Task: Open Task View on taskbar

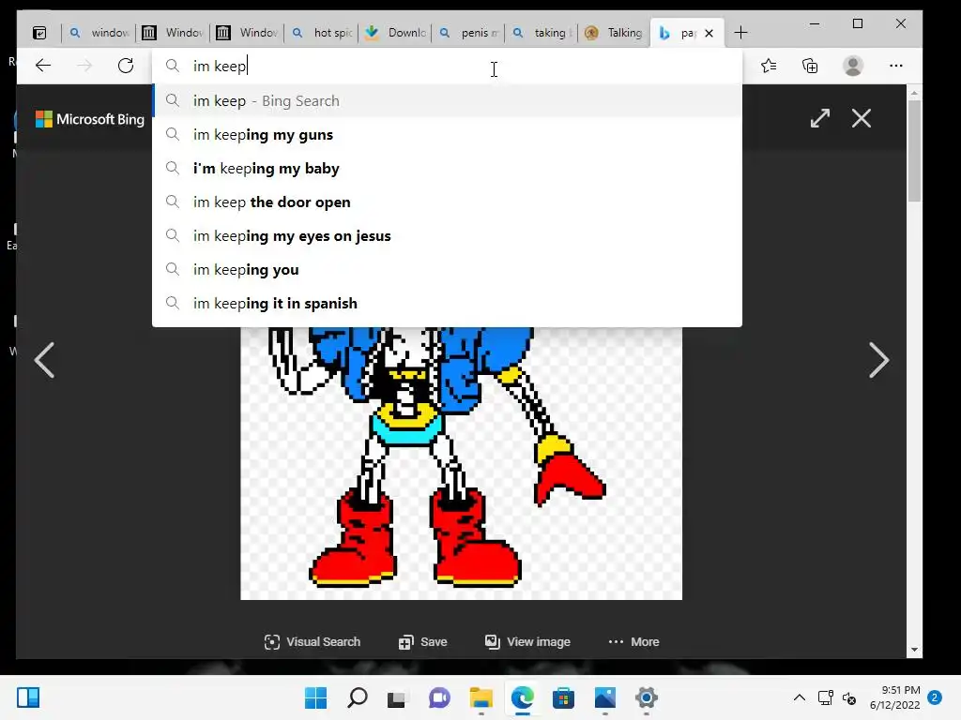Action: (x=397, y=697)
